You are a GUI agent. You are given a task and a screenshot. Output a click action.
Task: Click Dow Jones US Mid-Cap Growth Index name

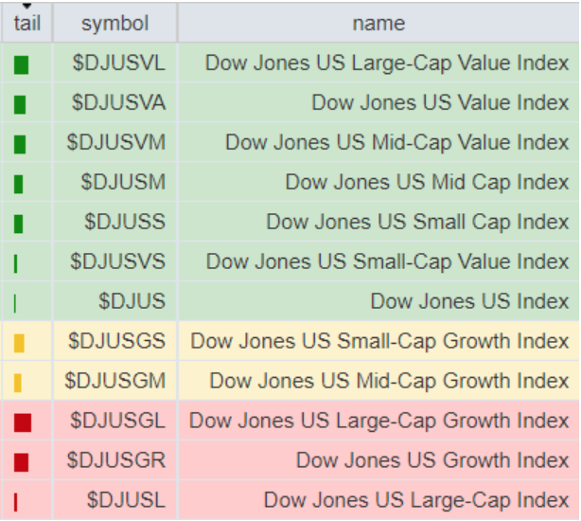tap(389, 382)
